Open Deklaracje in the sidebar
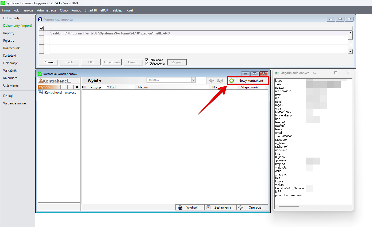Viewport: 372px width, 227px height. [10, 63]
